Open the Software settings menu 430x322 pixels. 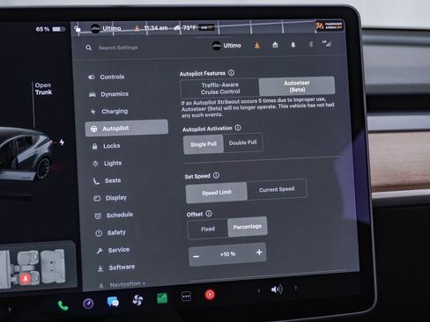coord(116,267)
